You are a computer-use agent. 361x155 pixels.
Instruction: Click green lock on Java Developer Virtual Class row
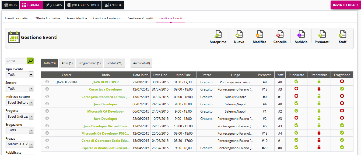point(319,125)
